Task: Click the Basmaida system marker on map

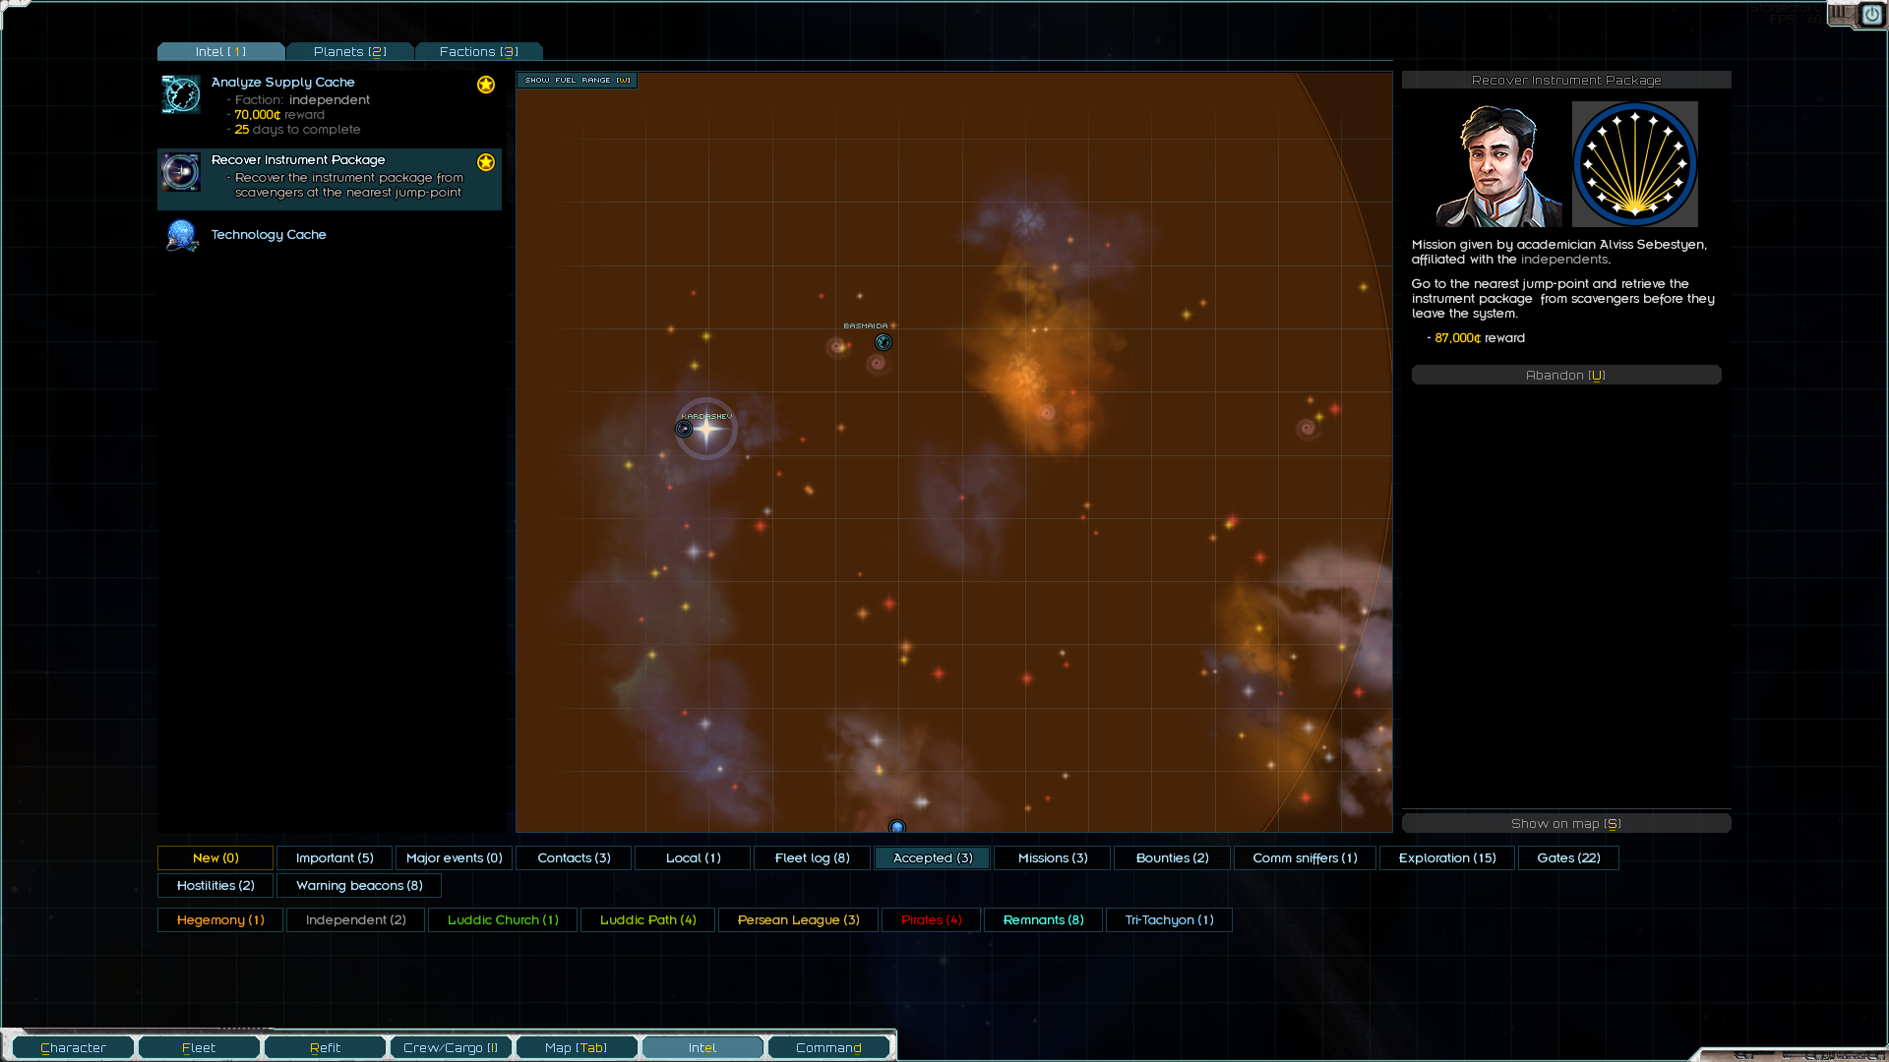Action: [x=884, y=342]
